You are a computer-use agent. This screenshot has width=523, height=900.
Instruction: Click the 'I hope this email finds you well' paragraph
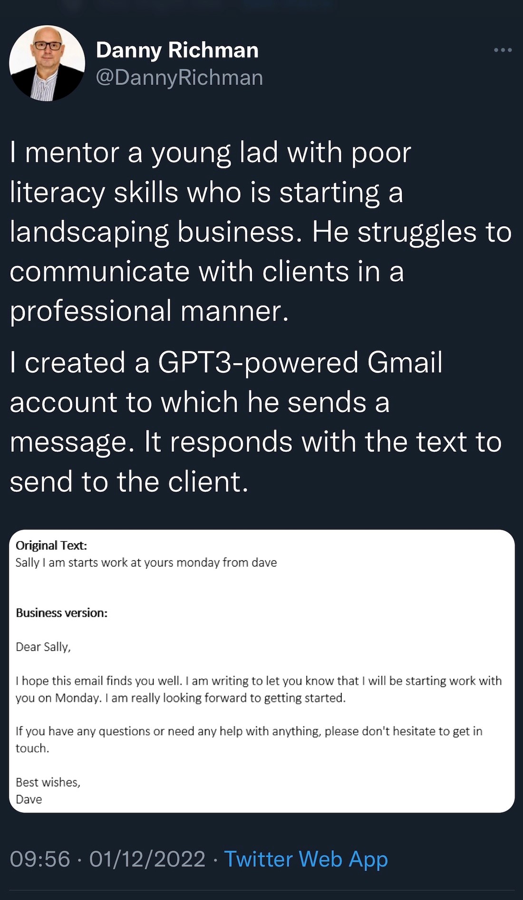tap(259, 689)
